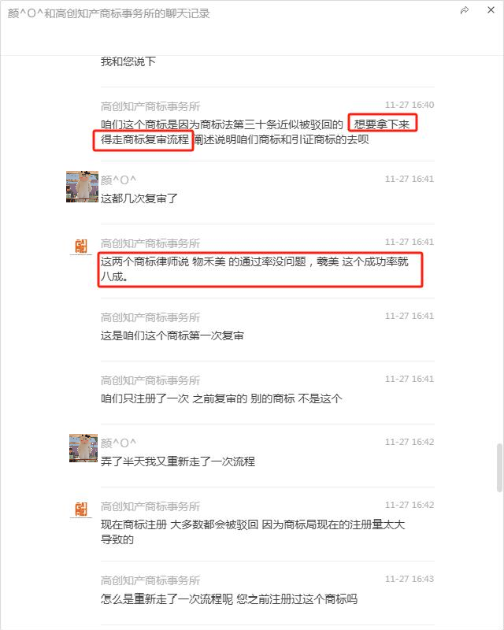Viewport: 504px width, 630px height.
Task: Click the share/forward arrow icon
Action: click(465, 10)
